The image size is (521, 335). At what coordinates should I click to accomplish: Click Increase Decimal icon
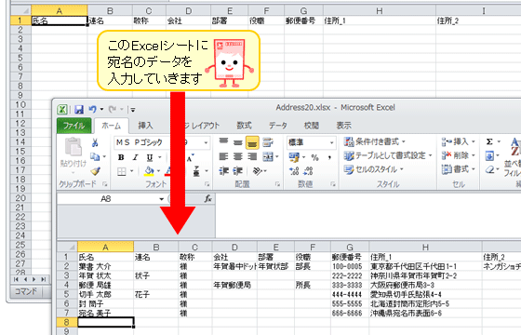click(294, 171)
